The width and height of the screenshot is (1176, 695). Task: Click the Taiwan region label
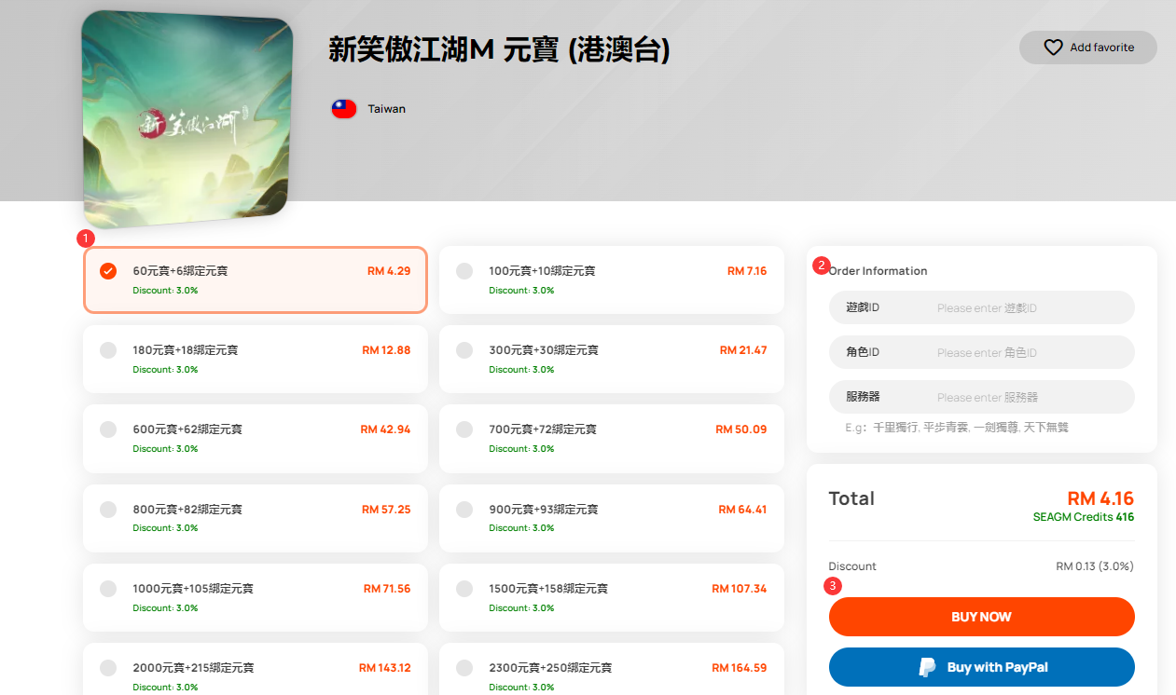[x=387, y=109]
